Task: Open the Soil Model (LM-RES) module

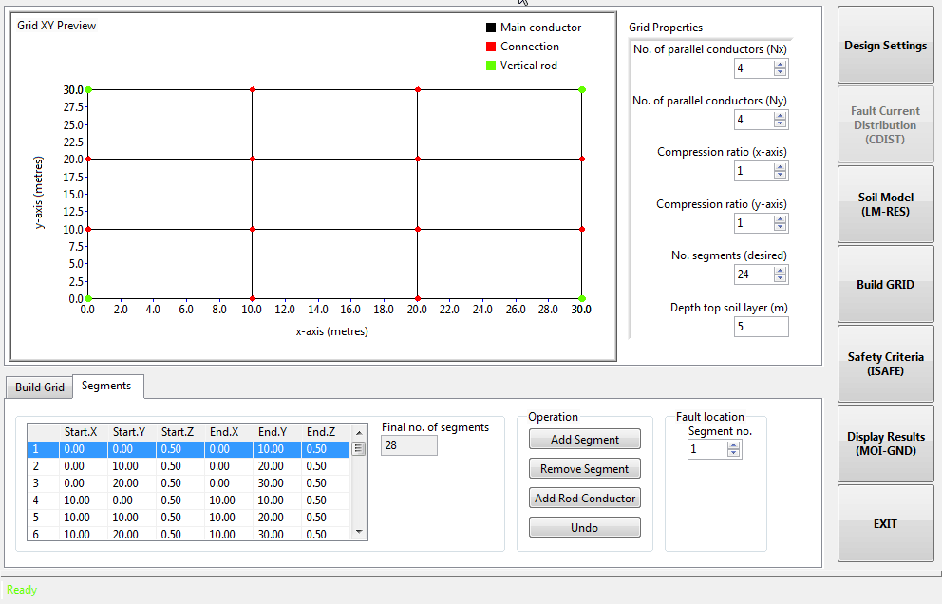Action: point(885,205)
